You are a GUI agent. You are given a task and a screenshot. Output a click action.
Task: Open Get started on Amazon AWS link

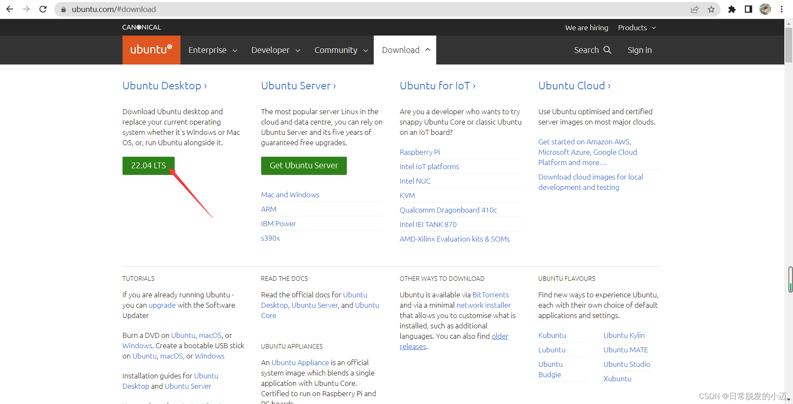588,152
